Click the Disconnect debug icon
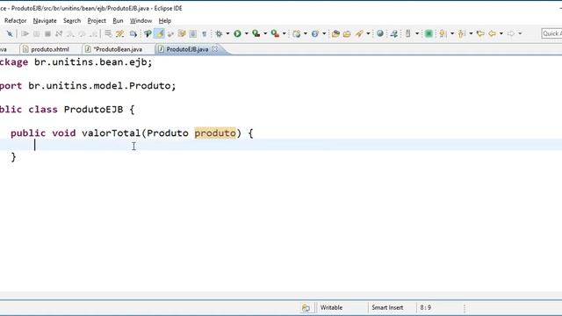 click(x=59, y=33)
